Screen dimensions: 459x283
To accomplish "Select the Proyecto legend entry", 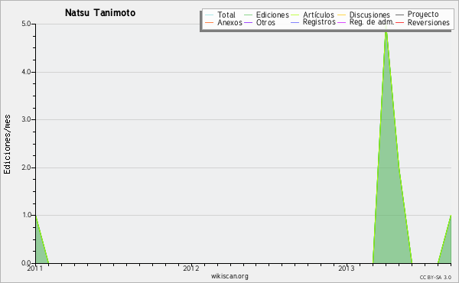I will 423,15.
